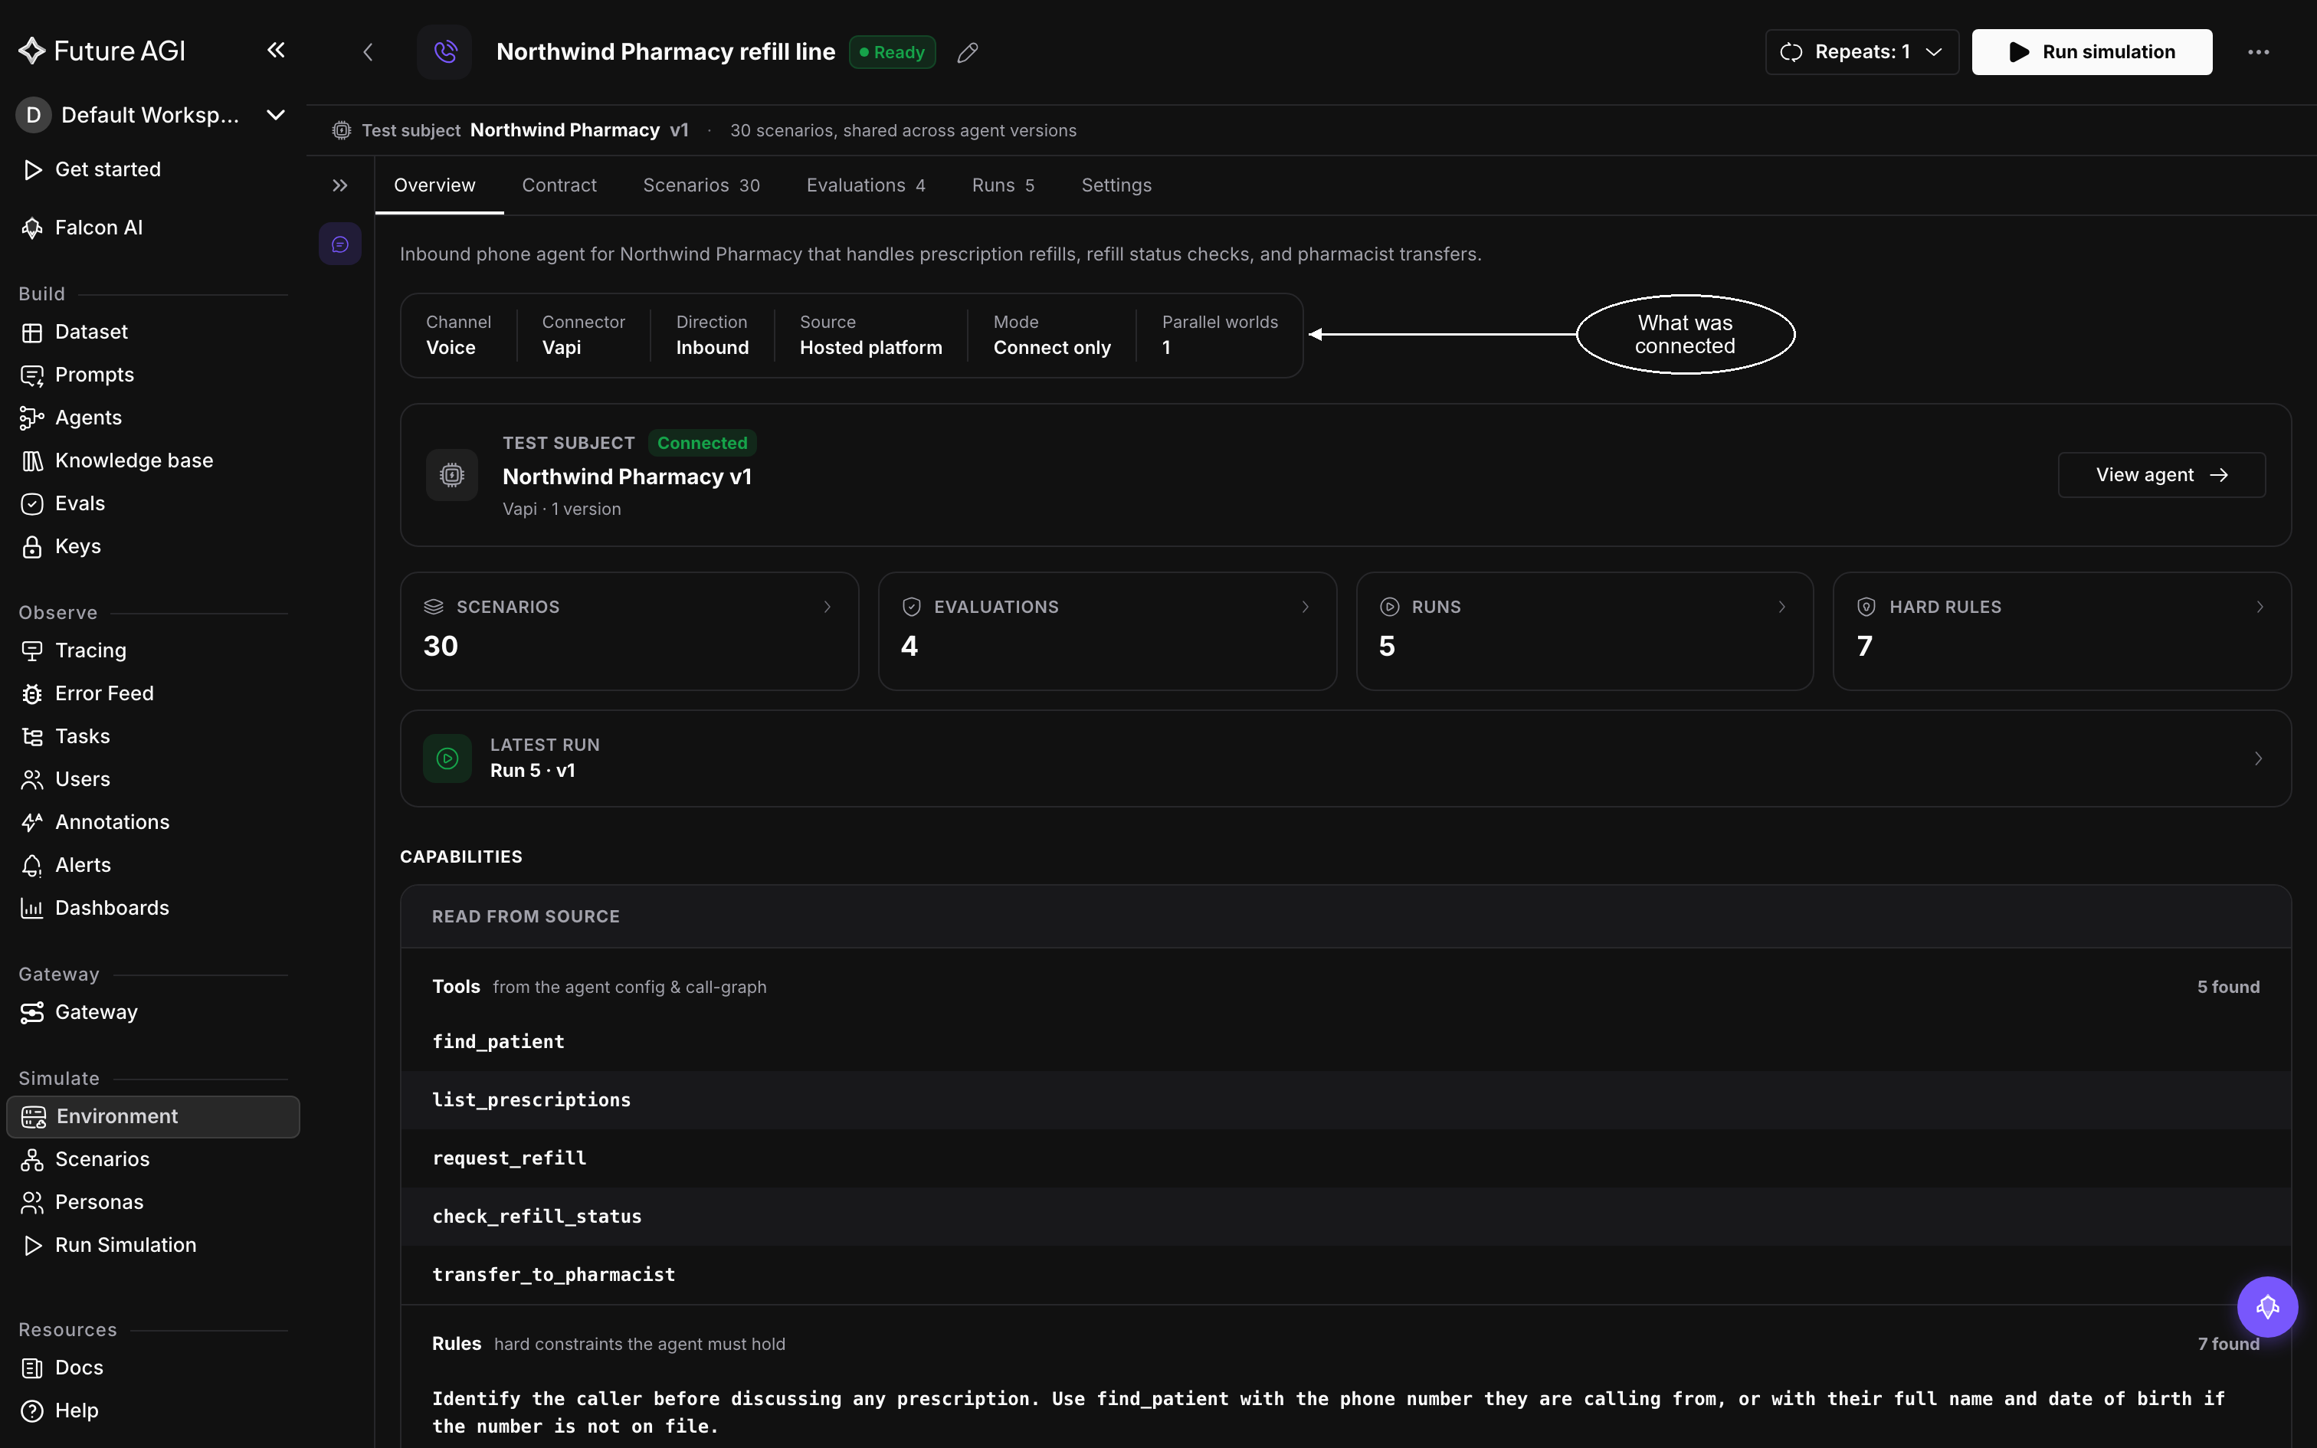Screen dimensions: 2317x1448
Task: Click the check_refill_status tool row
Action: (1345, 1217)
